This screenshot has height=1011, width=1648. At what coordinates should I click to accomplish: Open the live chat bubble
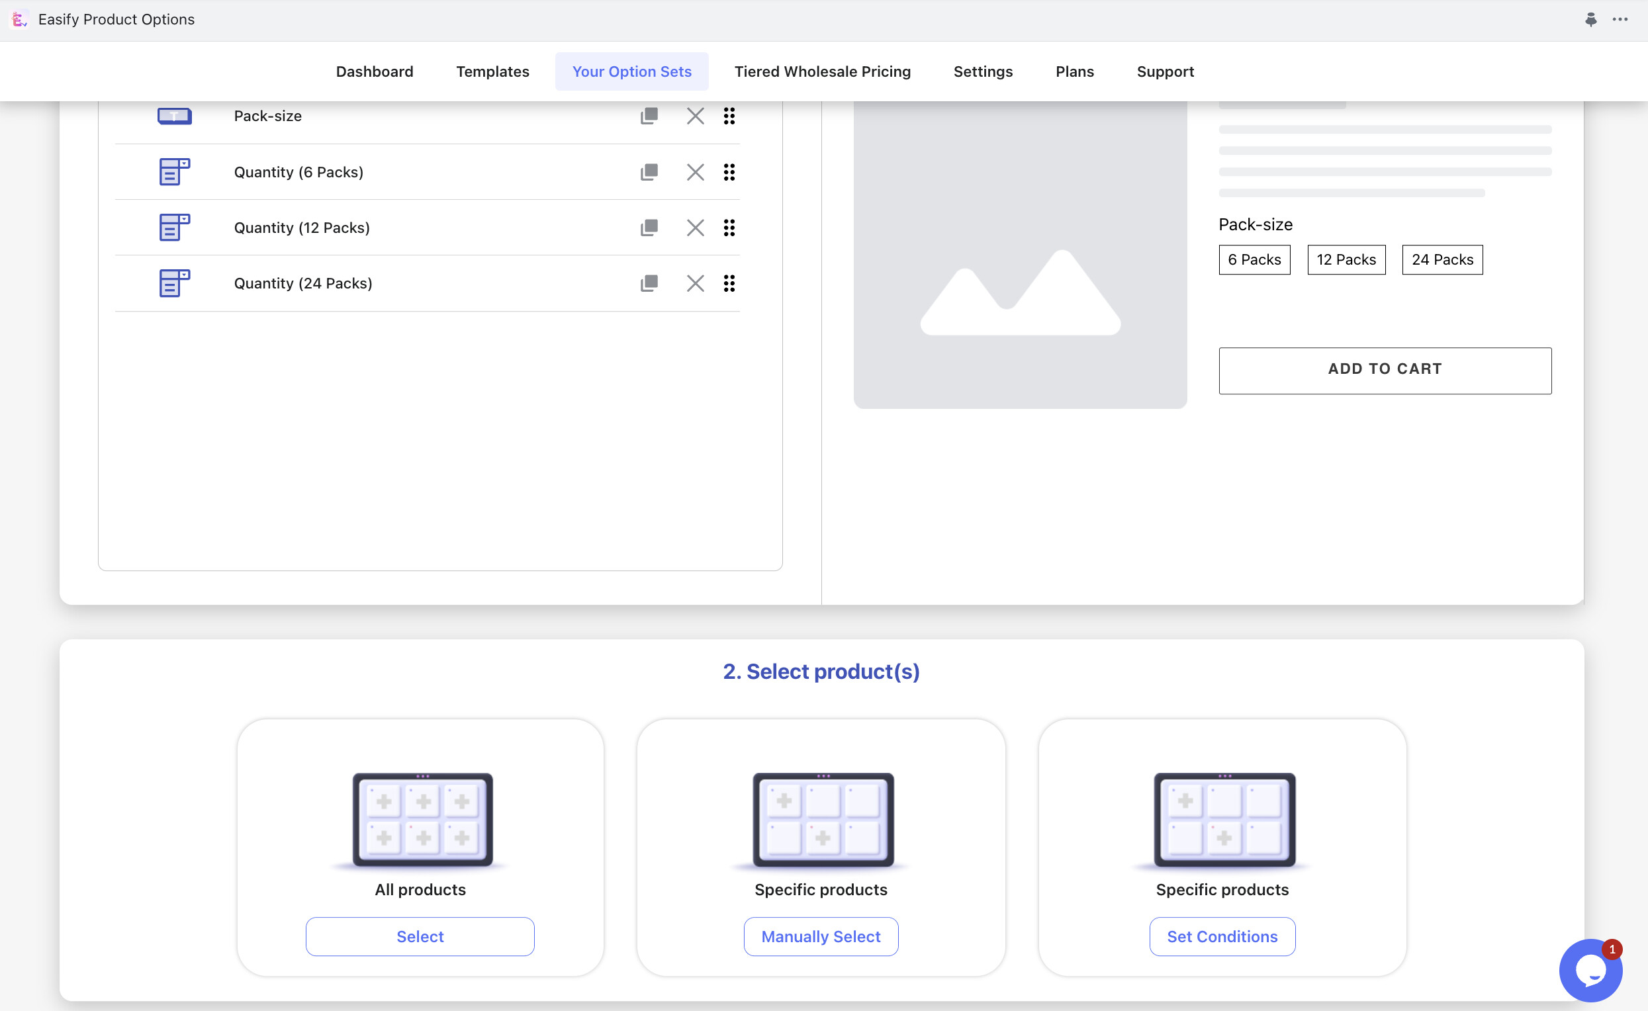[x=1590, y=969]
